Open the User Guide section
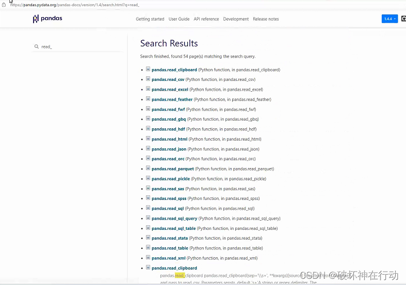406x285 pixels. 179,19
